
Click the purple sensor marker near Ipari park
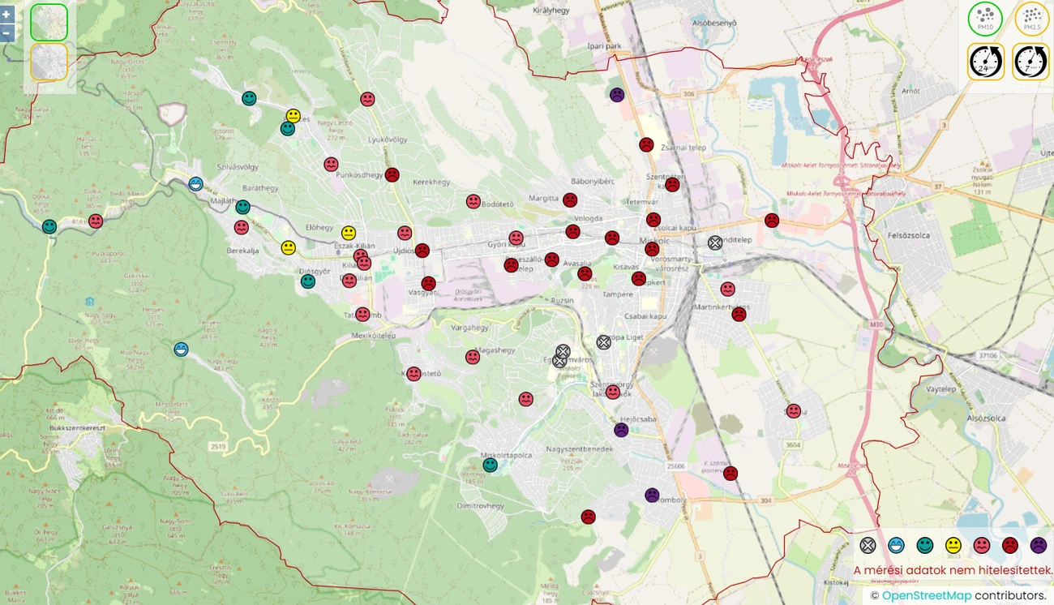pos(617,95)
